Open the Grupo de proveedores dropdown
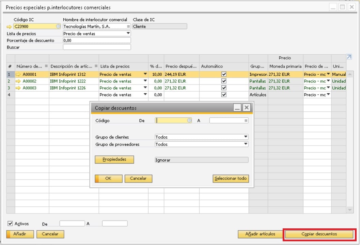This screenshot has height=245, width=360. click(246, 144)
